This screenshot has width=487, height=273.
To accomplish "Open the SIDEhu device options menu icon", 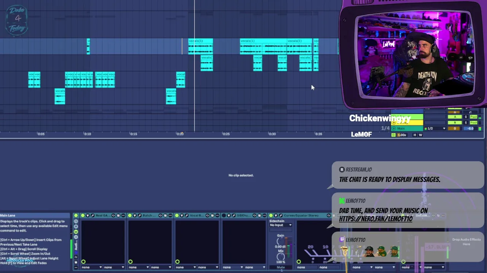I will point(264,215).
